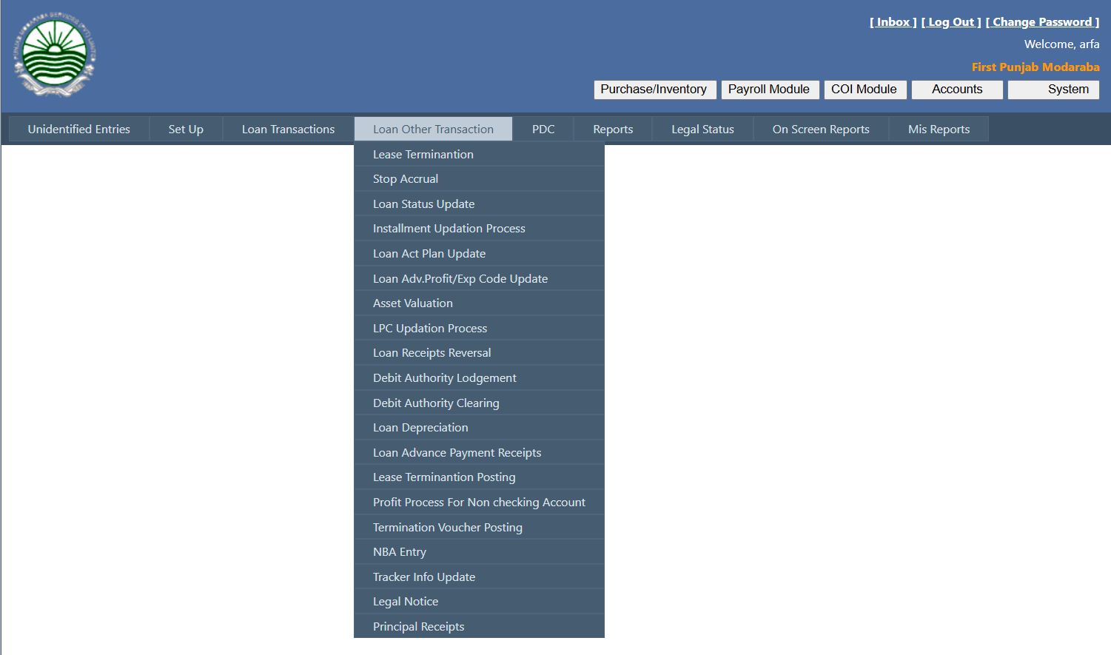Screen dimensions: 1111x655
Task: Expand the Mis Reports menu
Action: tap(938, 129)
